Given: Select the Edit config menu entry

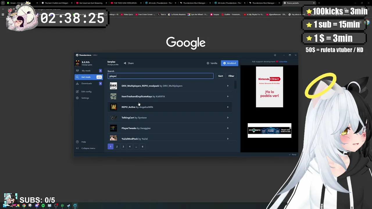Looking at the screenshot, I should [x=89, y=91].
